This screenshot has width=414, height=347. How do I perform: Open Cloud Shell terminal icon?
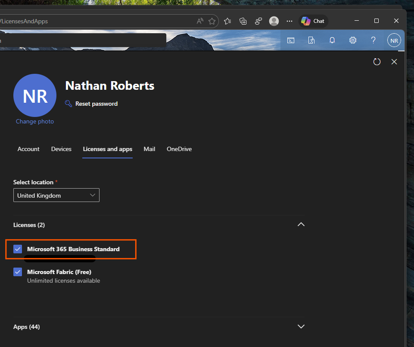click(291, 41)
